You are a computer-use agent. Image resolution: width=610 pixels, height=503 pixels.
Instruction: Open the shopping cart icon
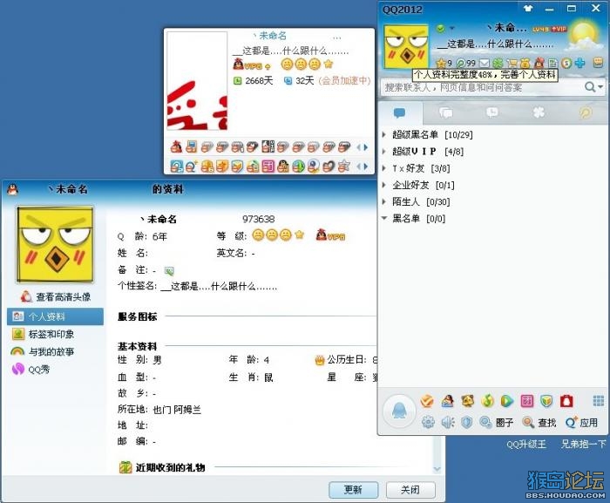click(x=512, y=63)
